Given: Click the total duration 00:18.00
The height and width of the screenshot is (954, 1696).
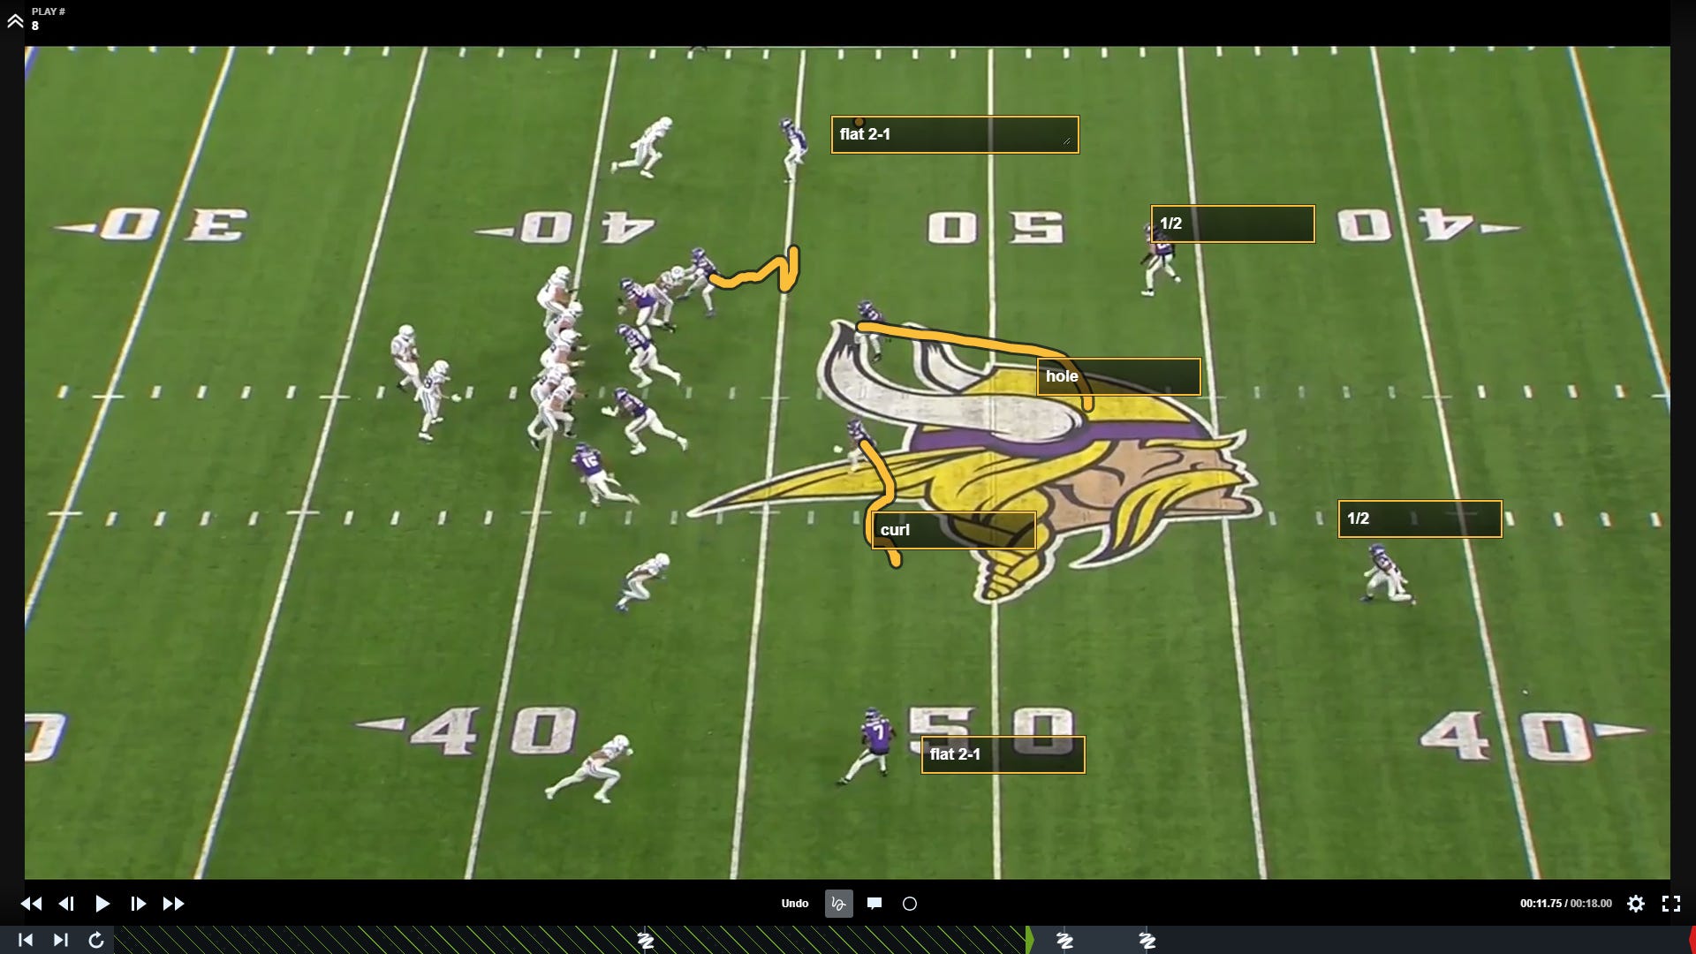Looking at the screenshot, I should pos(1591,904).
